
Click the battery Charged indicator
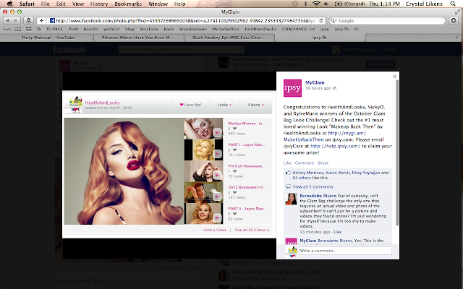[349, 4]
